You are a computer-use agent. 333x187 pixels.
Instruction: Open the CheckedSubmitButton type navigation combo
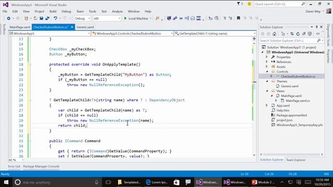point(132,33)
